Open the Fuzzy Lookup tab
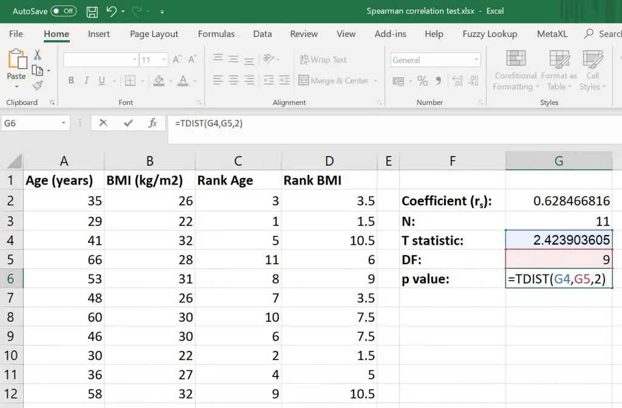Viewport: 622px width, 408px height. tap(490, 34)
